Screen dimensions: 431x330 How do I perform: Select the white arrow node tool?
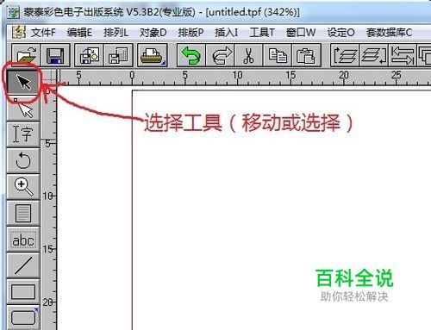(23, 109)
